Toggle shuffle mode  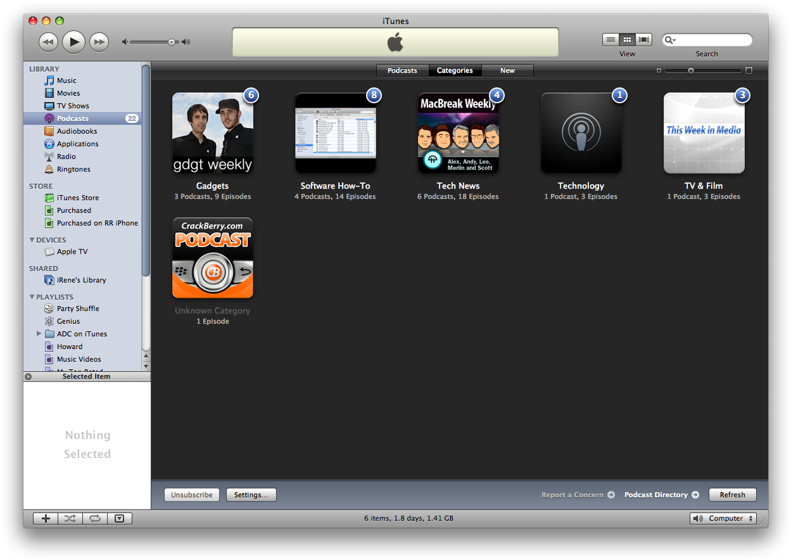click(70, 518)
